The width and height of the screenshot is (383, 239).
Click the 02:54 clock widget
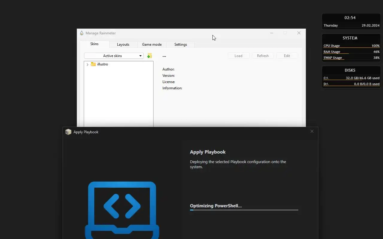click(350, 18)
